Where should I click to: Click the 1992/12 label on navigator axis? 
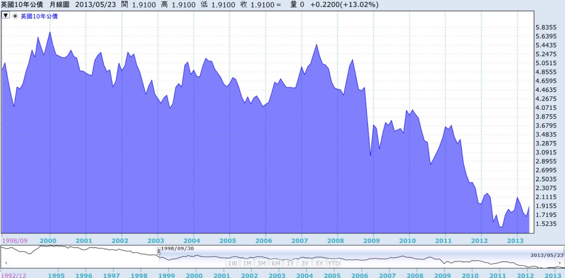(14, 275)
